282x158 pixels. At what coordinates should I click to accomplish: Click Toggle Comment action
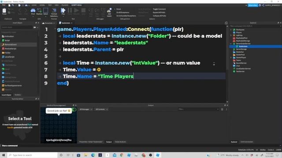pyautogui.click(x=159, y=9)
